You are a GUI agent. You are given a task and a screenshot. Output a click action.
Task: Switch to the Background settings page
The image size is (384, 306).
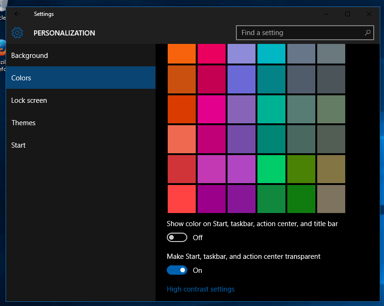pos(29,55)
